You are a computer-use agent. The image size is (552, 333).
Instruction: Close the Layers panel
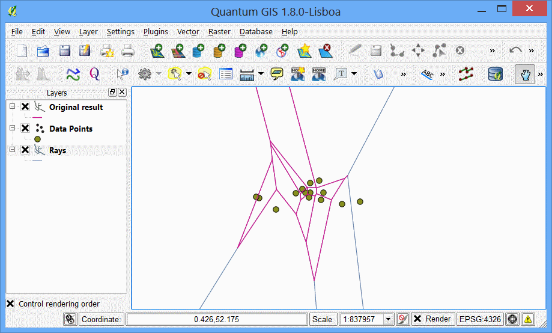point(122,93)
